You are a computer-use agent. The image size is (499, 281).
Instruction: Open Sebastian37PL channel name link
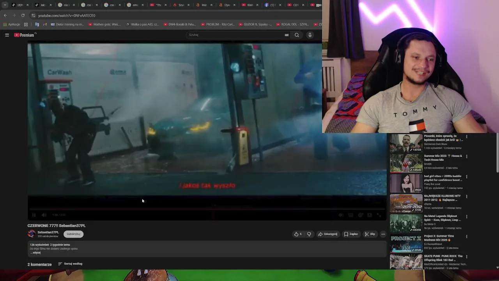click(48, 232)
